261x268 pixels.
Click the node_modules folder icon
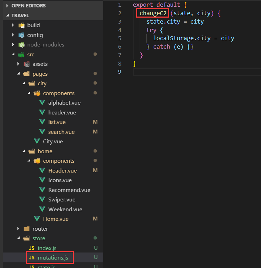[x=21, y=45]
